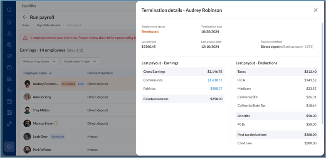This screenshot has width=326, height=158.
Task: Click Marcus Steve's avatar
Action: (27, 123)
